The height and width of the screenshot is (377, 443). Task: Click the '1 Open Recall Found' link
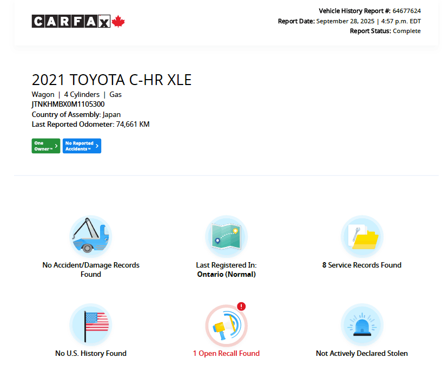pos(226,353)
